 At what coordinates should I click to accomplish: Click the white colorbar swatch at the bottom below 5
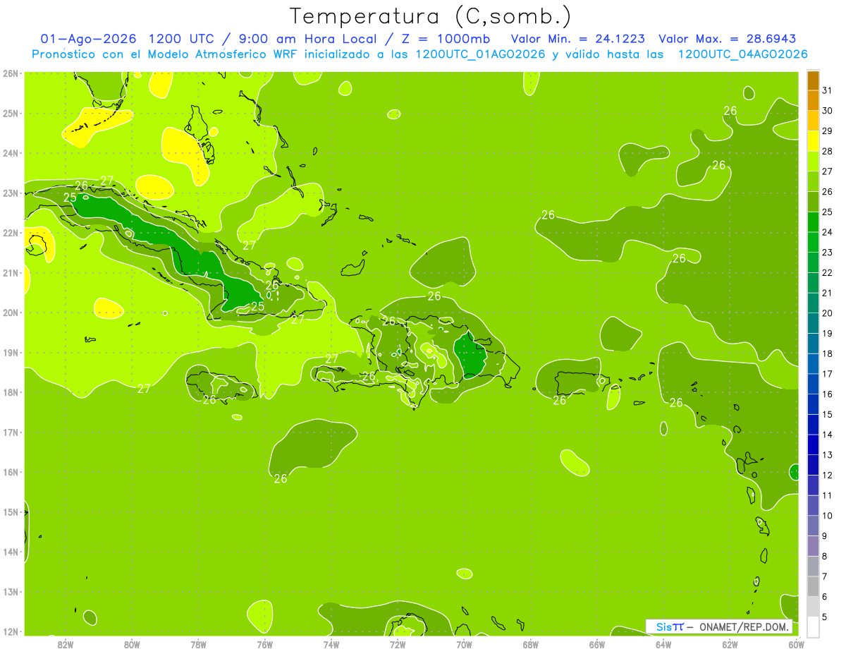pyautogui.click(x=813, y=626)
